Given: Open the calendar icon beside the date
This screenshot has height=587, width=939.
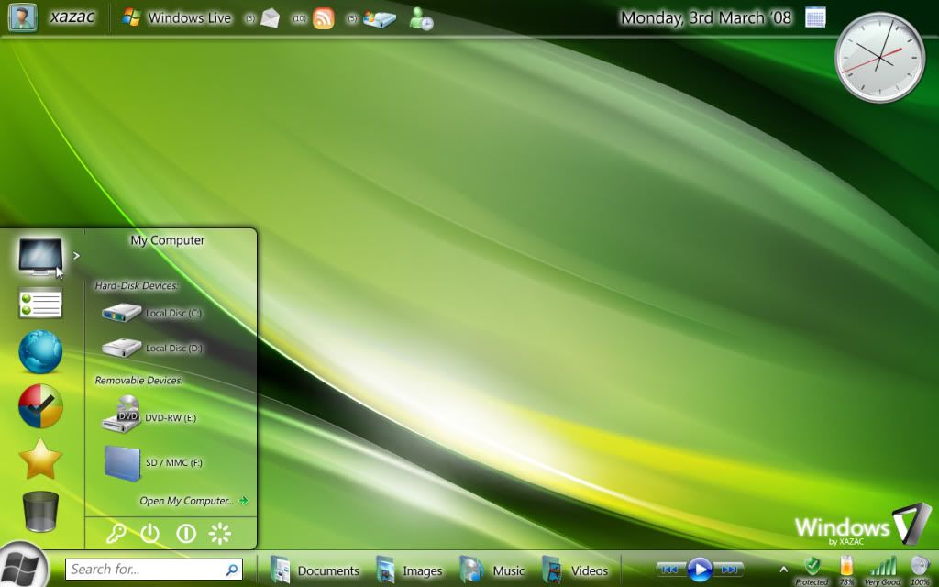Looking at the screenshot, I should pos(815,17).
